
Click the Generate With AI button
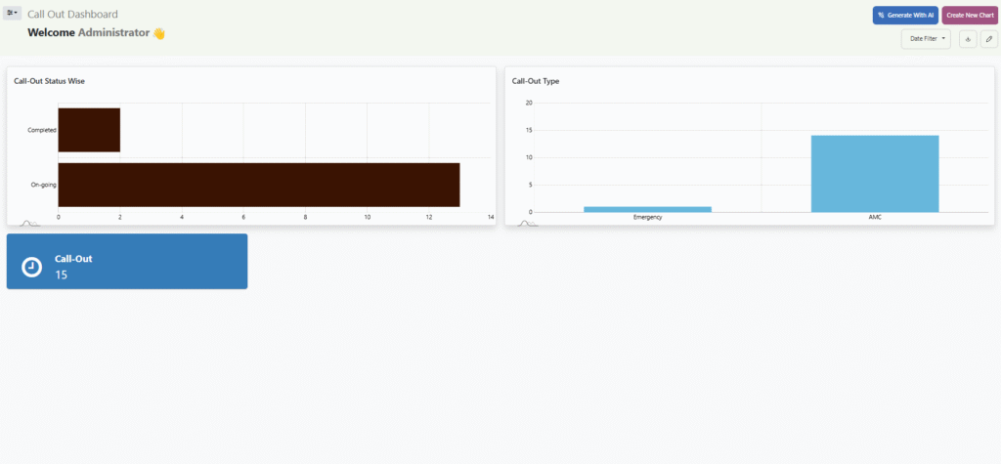tap(905, 16)
